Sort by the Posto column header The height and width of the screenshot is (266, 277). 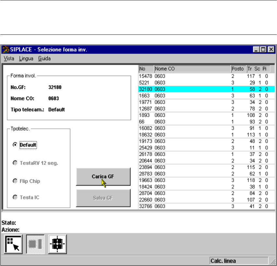point(239,69)
